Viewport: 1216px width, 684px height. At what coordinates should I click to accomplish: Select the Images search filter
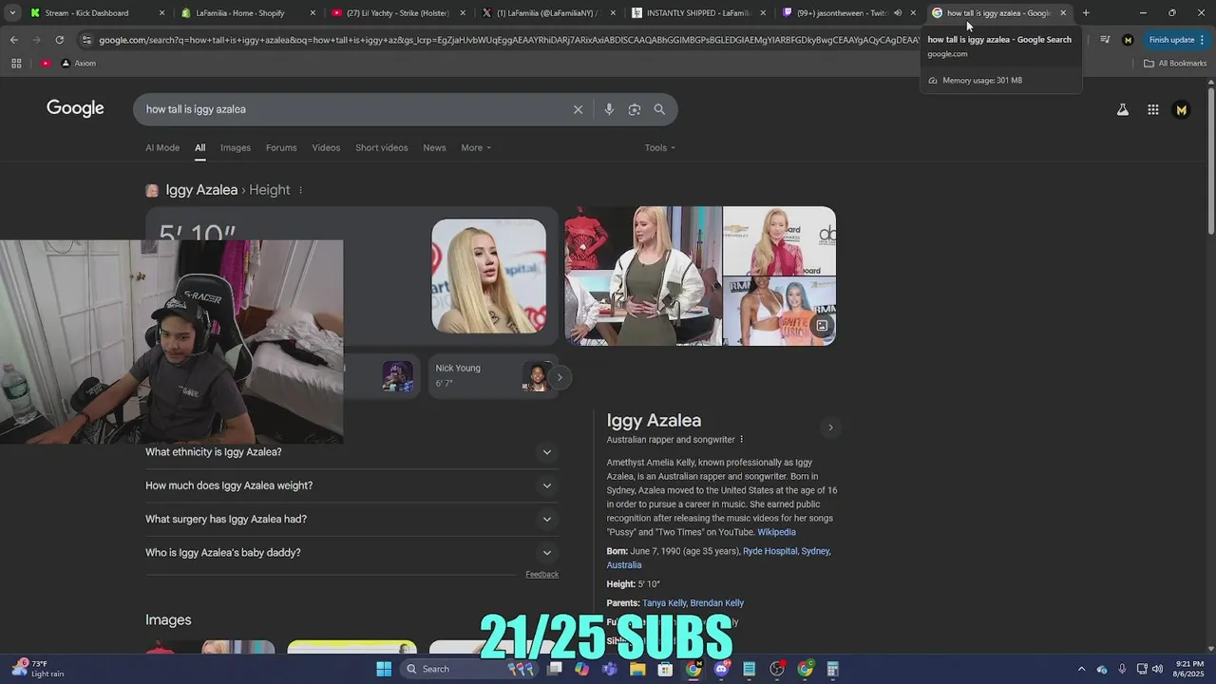click(x=236, y=147)
